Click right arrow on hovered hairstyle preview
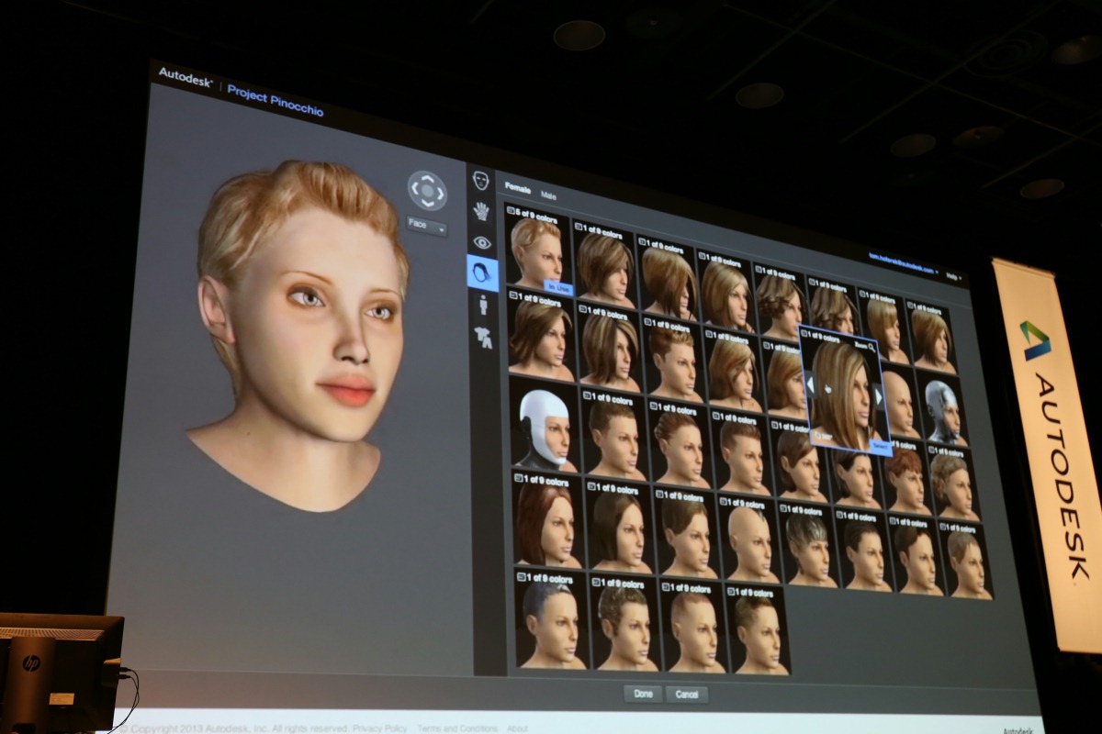This screenshot has width=1102, height=734. [878, 396]
